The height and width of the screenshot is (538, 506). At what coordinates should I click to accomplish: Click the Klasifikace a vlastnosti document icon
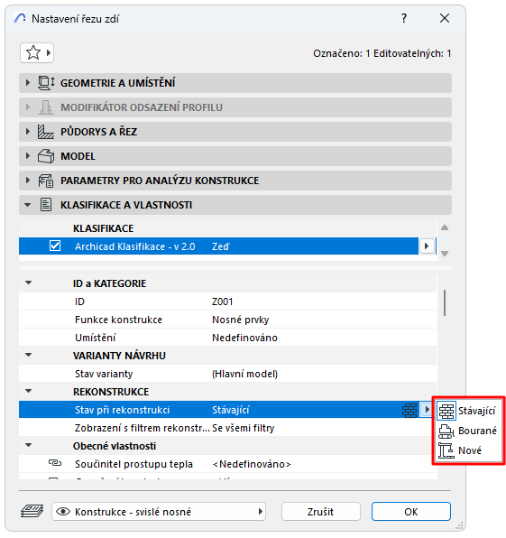click(x=46, y=205)
